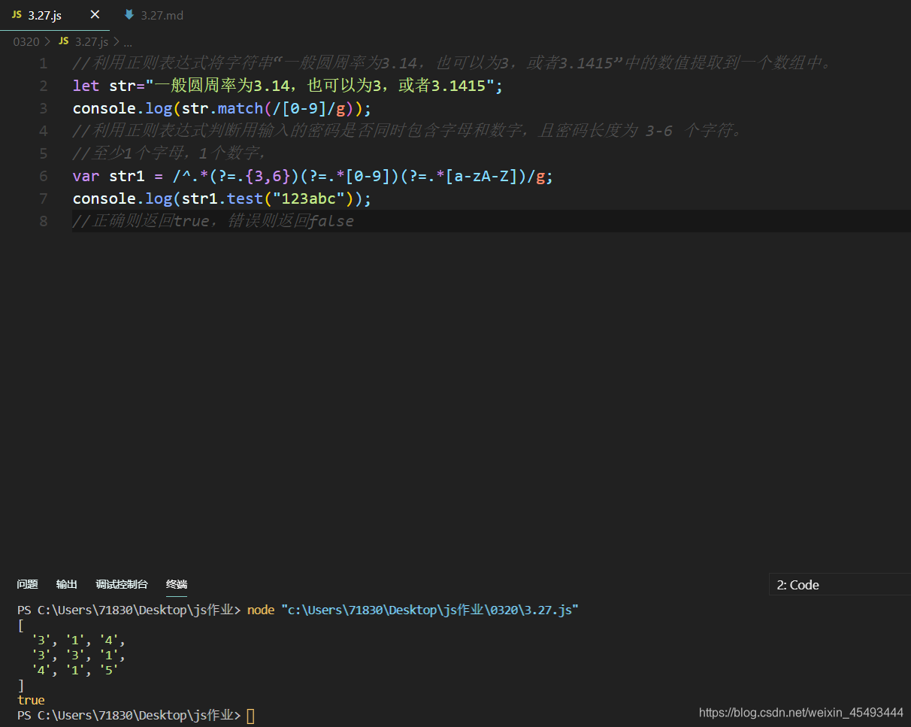This screenshot has height=727, width=911.
Task: Switch to the 3.27.js editor tab
Action: [54, 15]
